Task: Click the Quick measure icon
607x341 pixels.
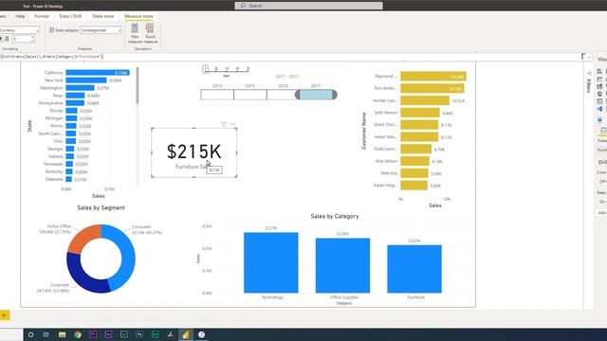Action: (x=150, y=28)
